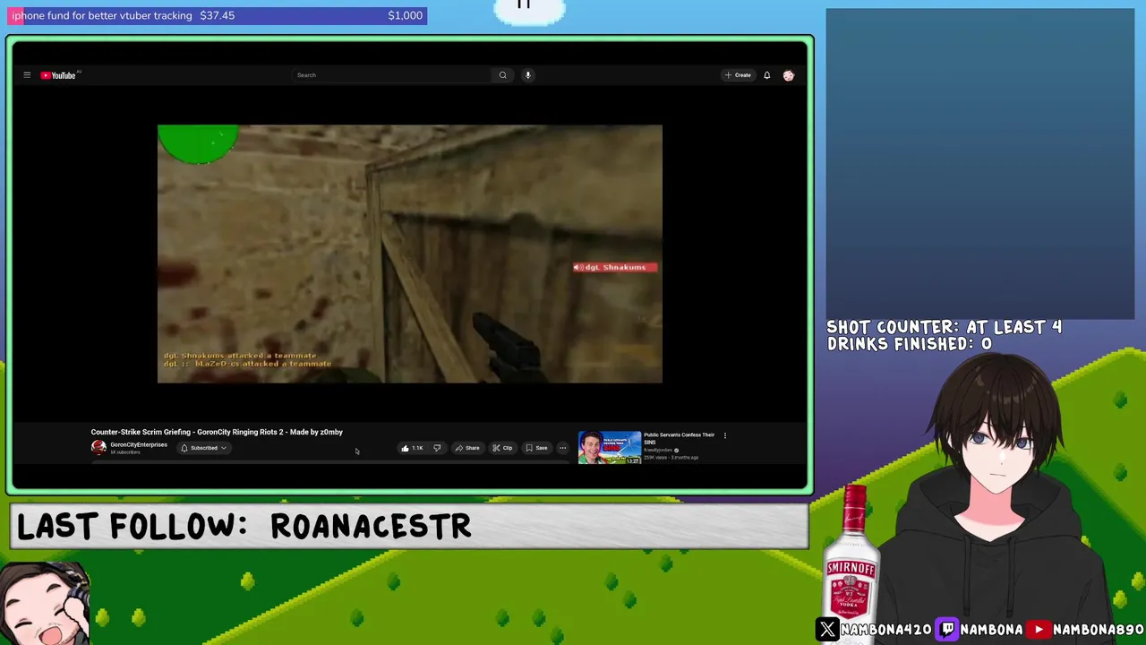Open more actions ellipsis under the video
The image size is (1146, 645).
point(562,448)
